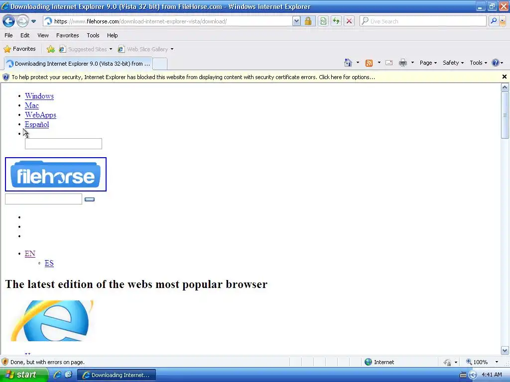Open the command bar Tools dropdown

[478, 63]
